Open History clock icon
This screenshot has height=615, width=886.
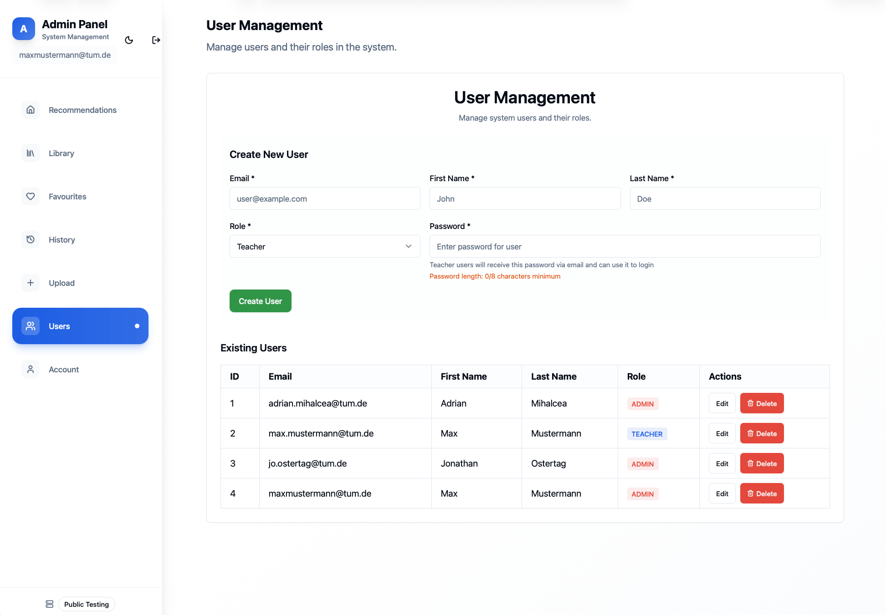31,239
